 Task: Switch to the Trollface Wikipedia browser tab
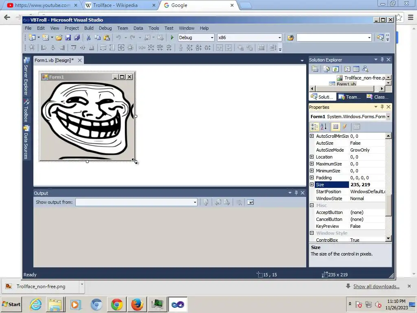[115, 5]
